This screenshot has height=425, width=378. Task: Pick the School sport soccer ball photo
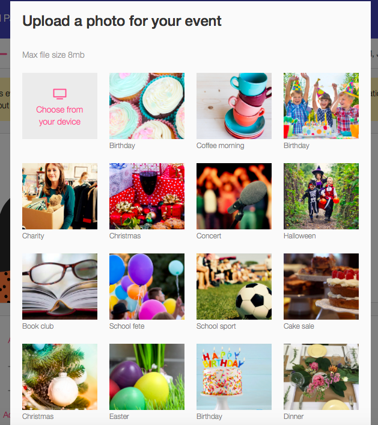click(x=234, y=287)
